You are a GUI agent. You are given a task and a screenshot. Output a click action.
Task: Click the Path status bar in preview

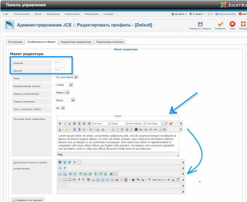118,154
